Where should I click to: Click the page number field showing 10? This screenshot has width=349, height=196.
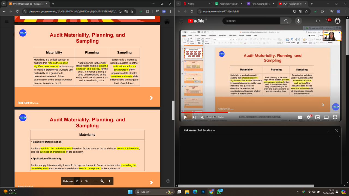[x=77, y=181]
